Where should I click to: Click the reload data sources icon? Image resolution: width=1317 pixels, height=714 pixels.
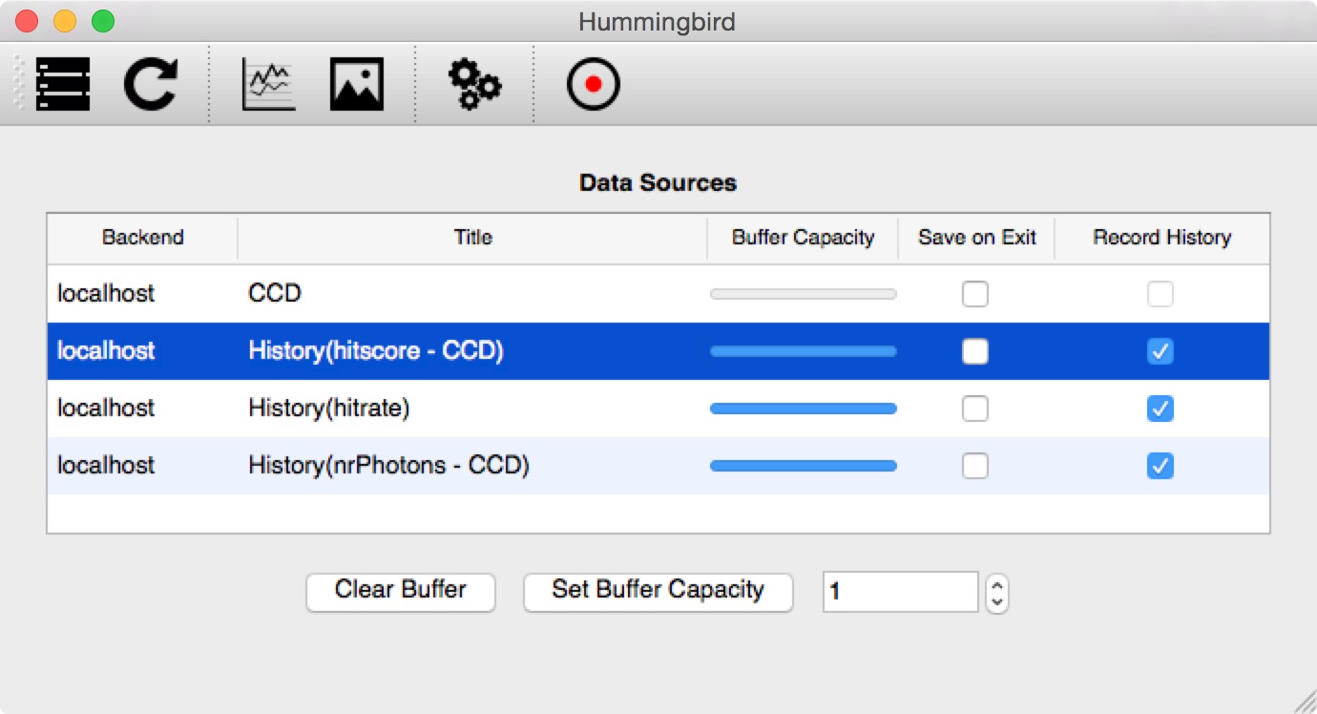[x=151, y=84]
